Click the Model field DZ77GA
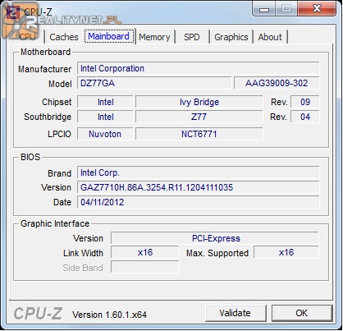Screen dimensions: 343x331 pyautogui.click(x=154, y=83)
